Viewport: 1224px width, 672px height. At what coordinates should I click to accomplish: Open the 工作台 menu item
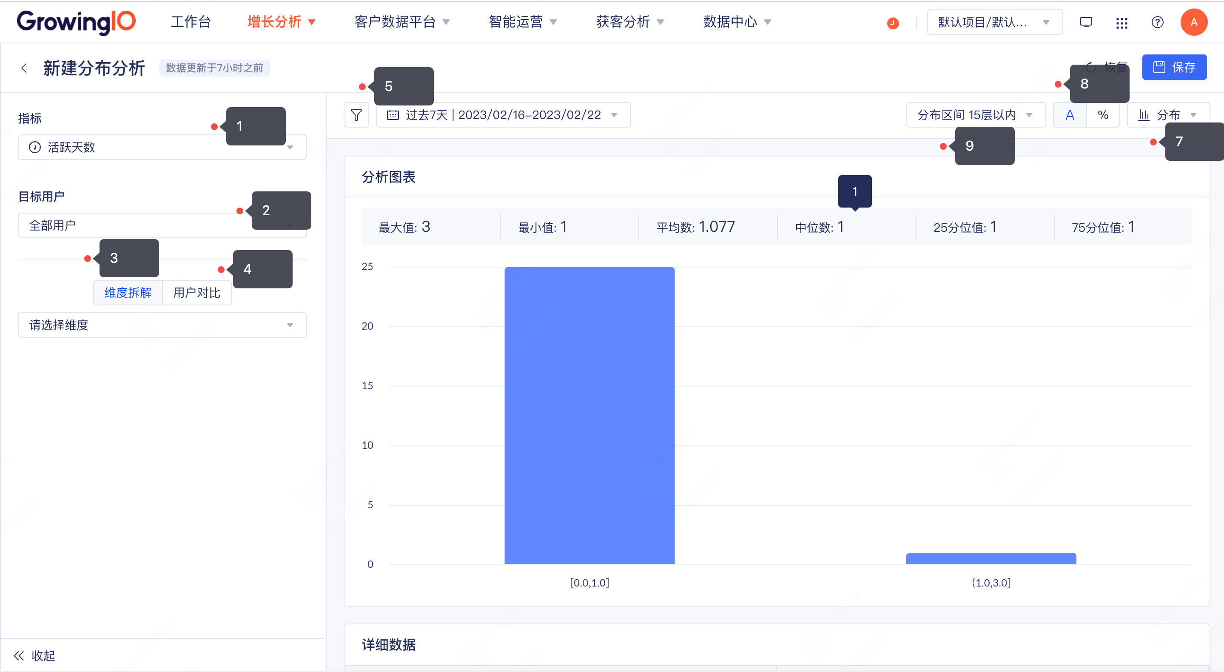click(x=191, y=22)
